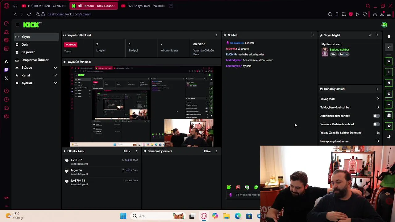Viewport: 395px width, 222px height.
Task: Open X in Opera sidebar
Action: [6, 78]
